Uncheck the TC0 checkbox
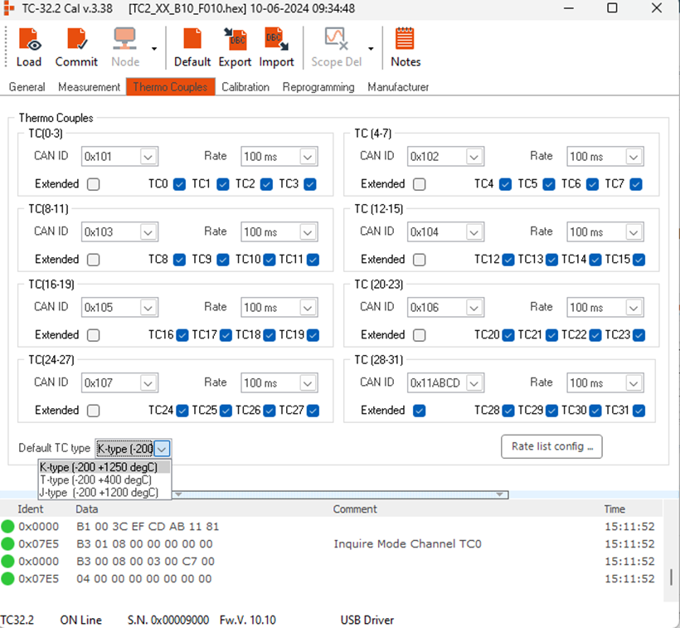 coord(179,184)
